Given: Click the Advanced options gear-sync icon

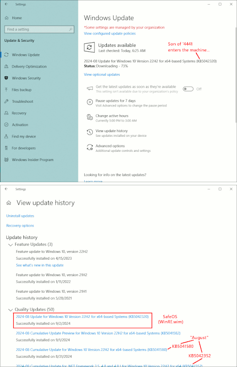Looking at the screenshot, I should click(90, 147).
